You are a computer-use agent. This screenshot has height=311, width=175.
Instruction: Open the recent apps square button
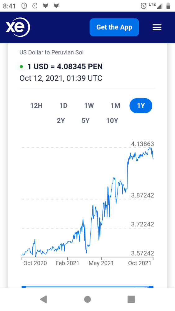click(x=131, y=299)
